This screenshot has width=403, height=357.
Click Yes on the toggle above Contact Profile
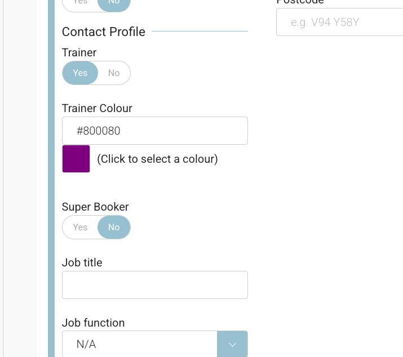coord(80,3)
